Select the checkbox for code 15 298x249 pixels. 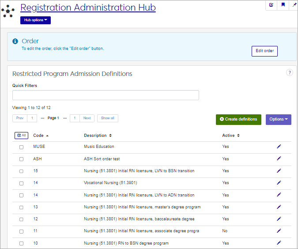click(x=21, y=171)
